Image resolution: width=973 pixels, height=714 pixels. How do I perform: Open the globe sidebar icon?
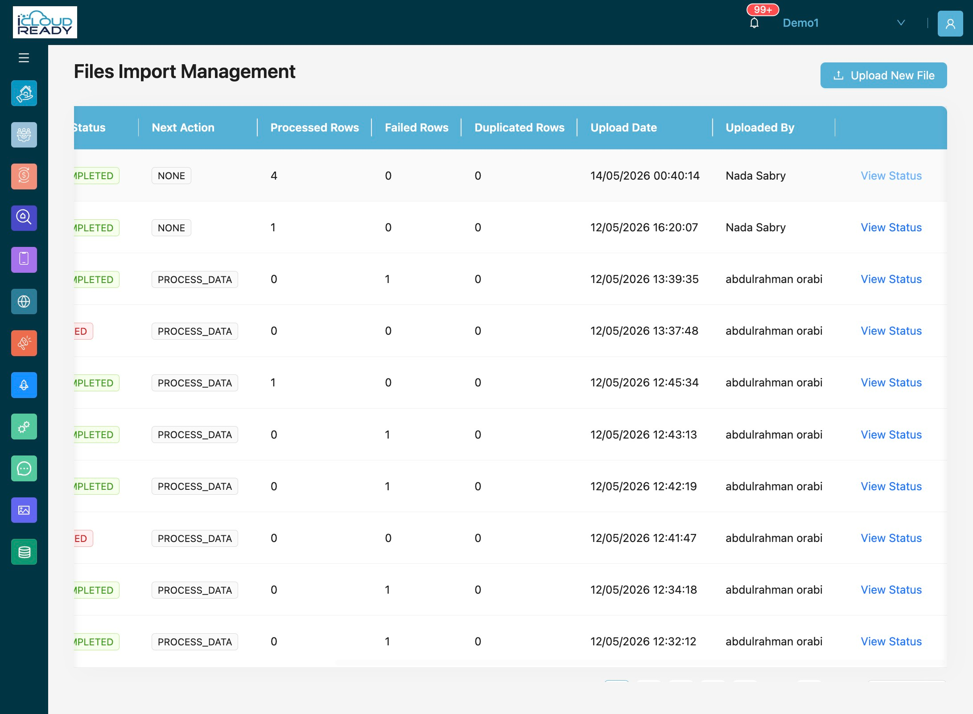24,301
